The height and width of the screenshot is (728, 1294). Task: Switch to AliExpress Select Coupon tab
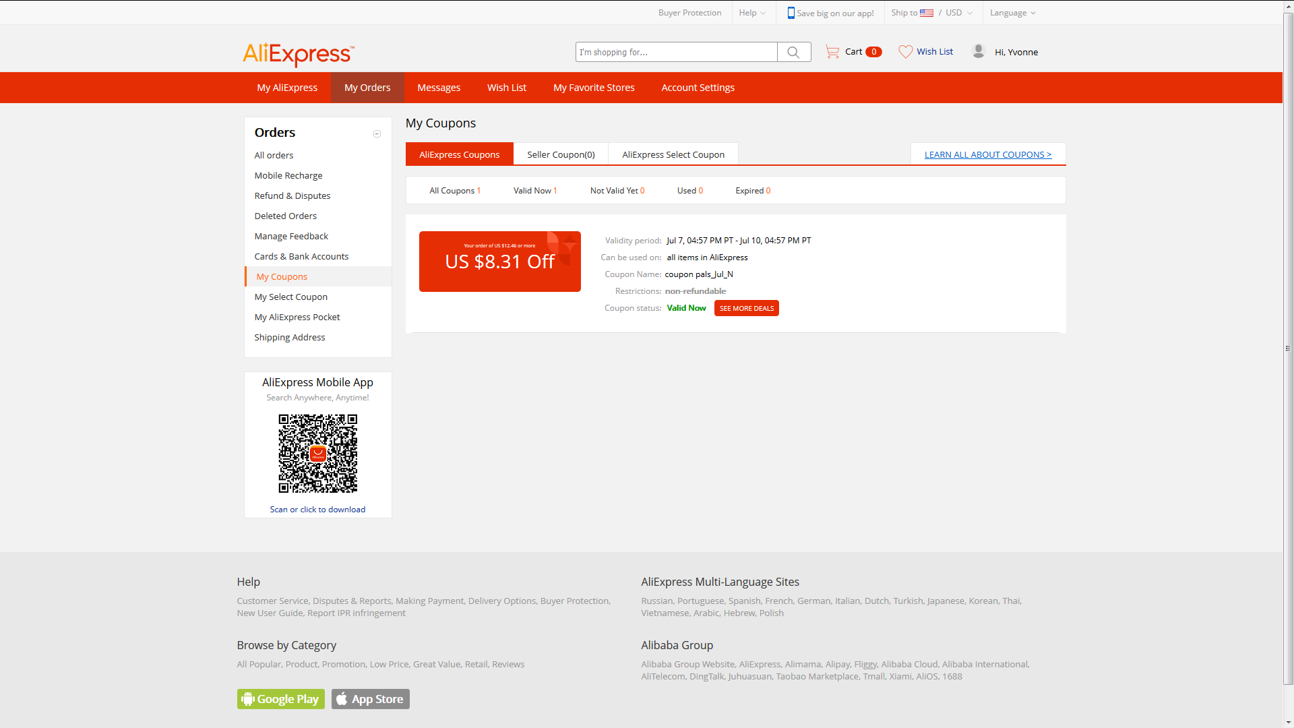click(673, 154)
